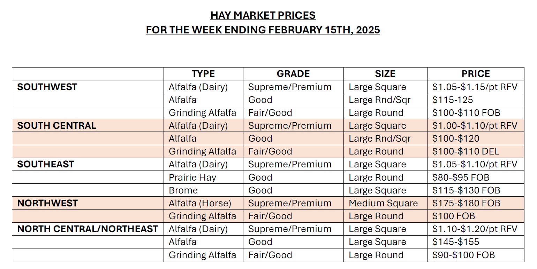This screenshot has height=269, width=537.
Task: Select the GRADE column header
Action: [x=293, y=74]
